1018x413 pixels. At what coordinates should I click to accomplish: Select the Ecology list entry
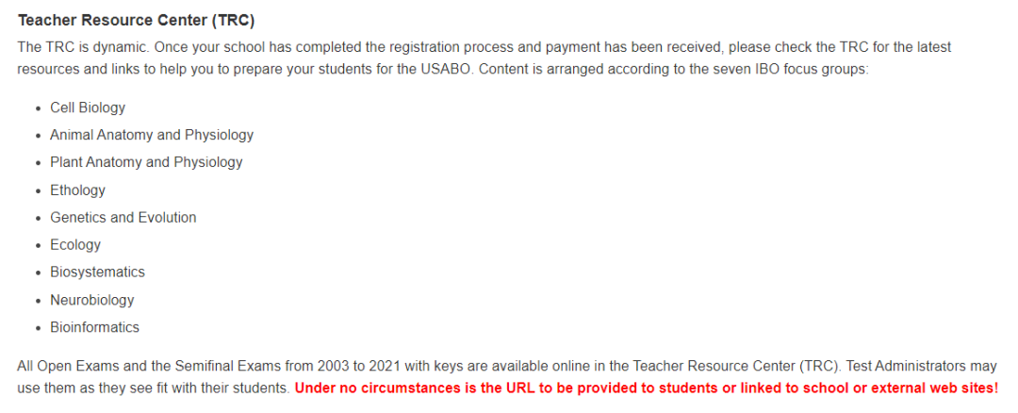(x=75, y=245)
